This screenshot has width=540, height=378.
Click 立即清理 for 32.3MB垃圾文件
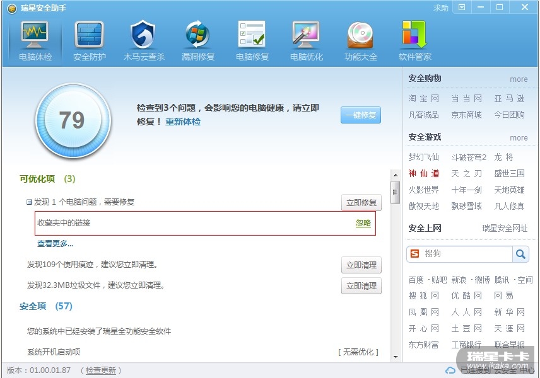[x=361, y=286]
